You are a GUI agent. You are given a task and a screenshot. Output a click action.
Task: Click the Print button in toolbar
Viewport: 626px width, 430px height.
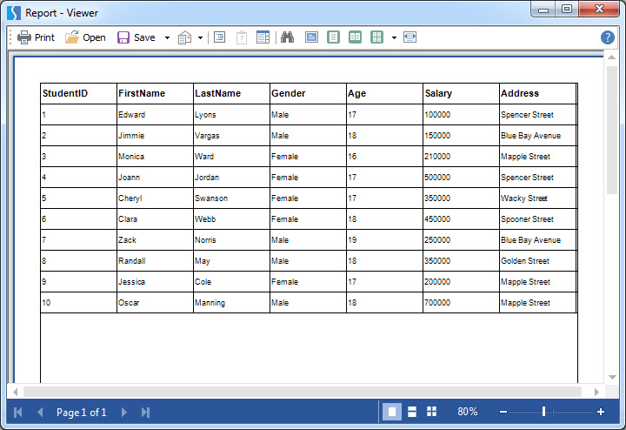point(36,37)
